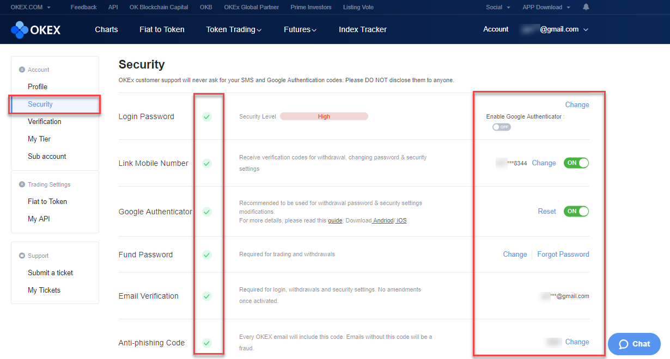Click the Trading Settings section icon

(x=22, y=184)
